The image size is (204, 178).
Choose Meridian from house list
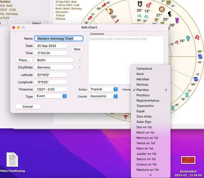[151, 79]
